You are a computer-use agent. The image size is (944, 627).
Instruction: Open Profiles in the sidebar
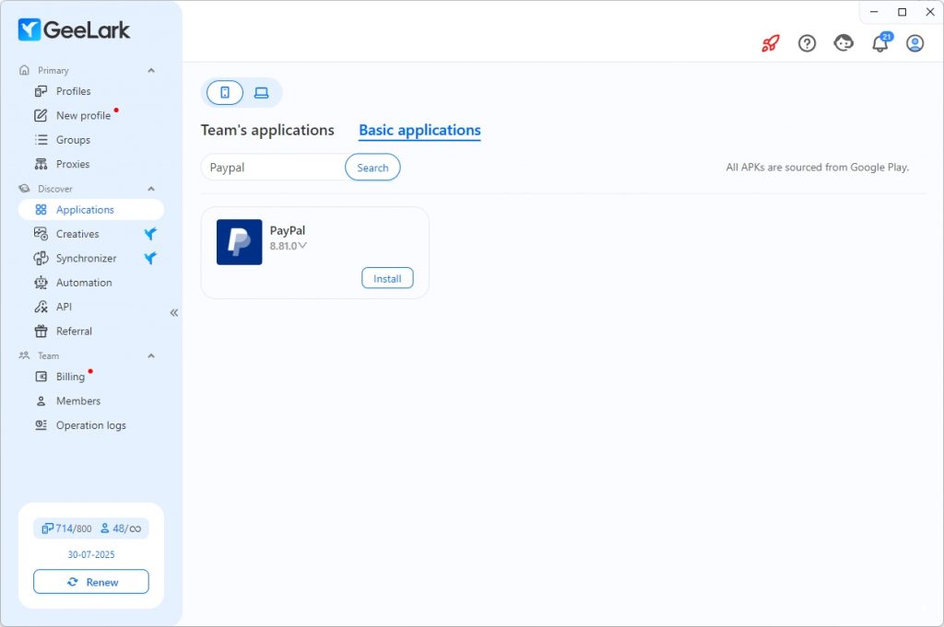(91, 91)
